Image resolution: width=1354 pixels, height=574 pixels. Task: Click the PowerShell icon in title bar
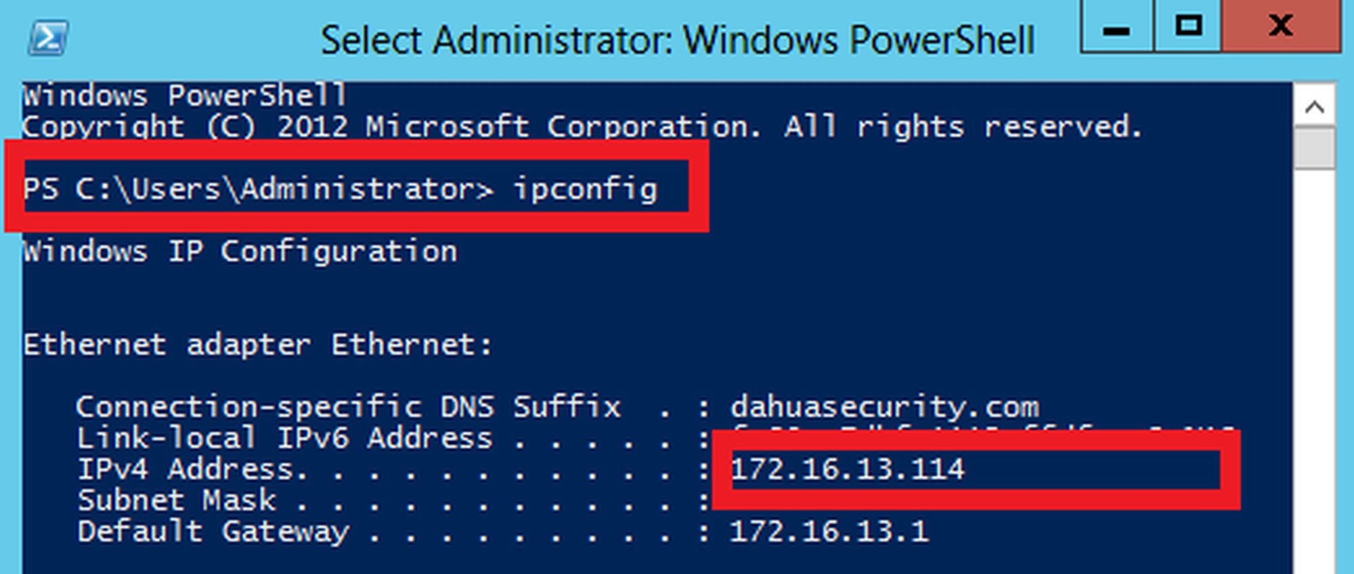coord(47,37)
